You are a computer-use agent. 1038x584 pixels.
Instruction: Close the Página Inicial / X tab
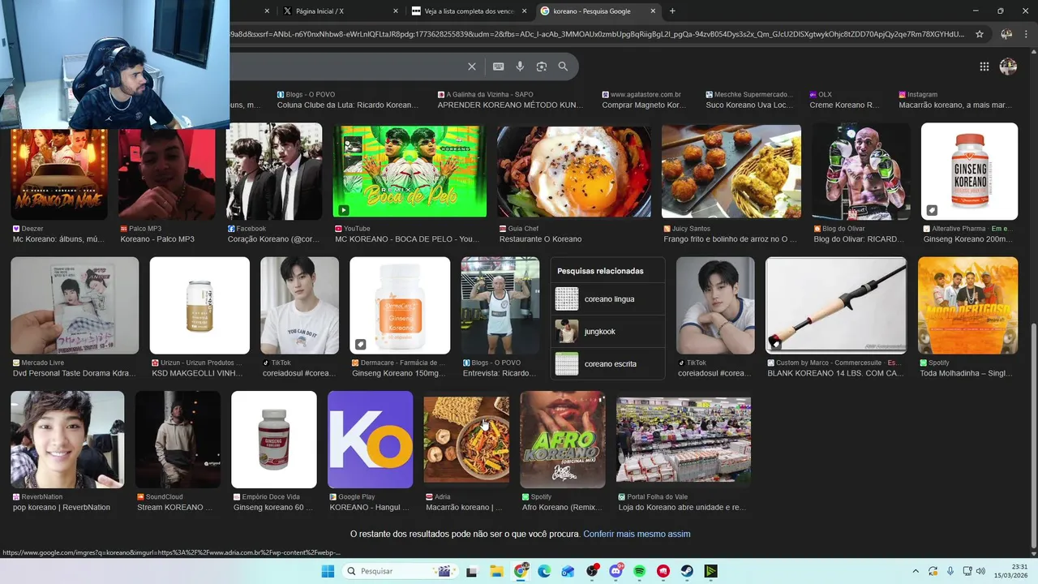tap(396, 11)
